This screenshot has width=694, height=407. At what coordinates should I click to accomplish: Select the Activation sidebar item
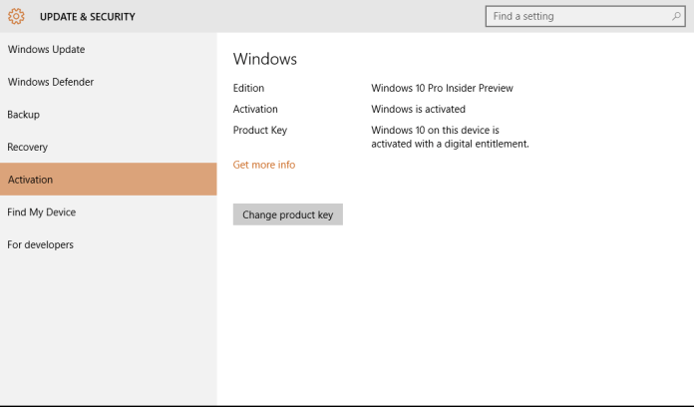coord(109,179)
